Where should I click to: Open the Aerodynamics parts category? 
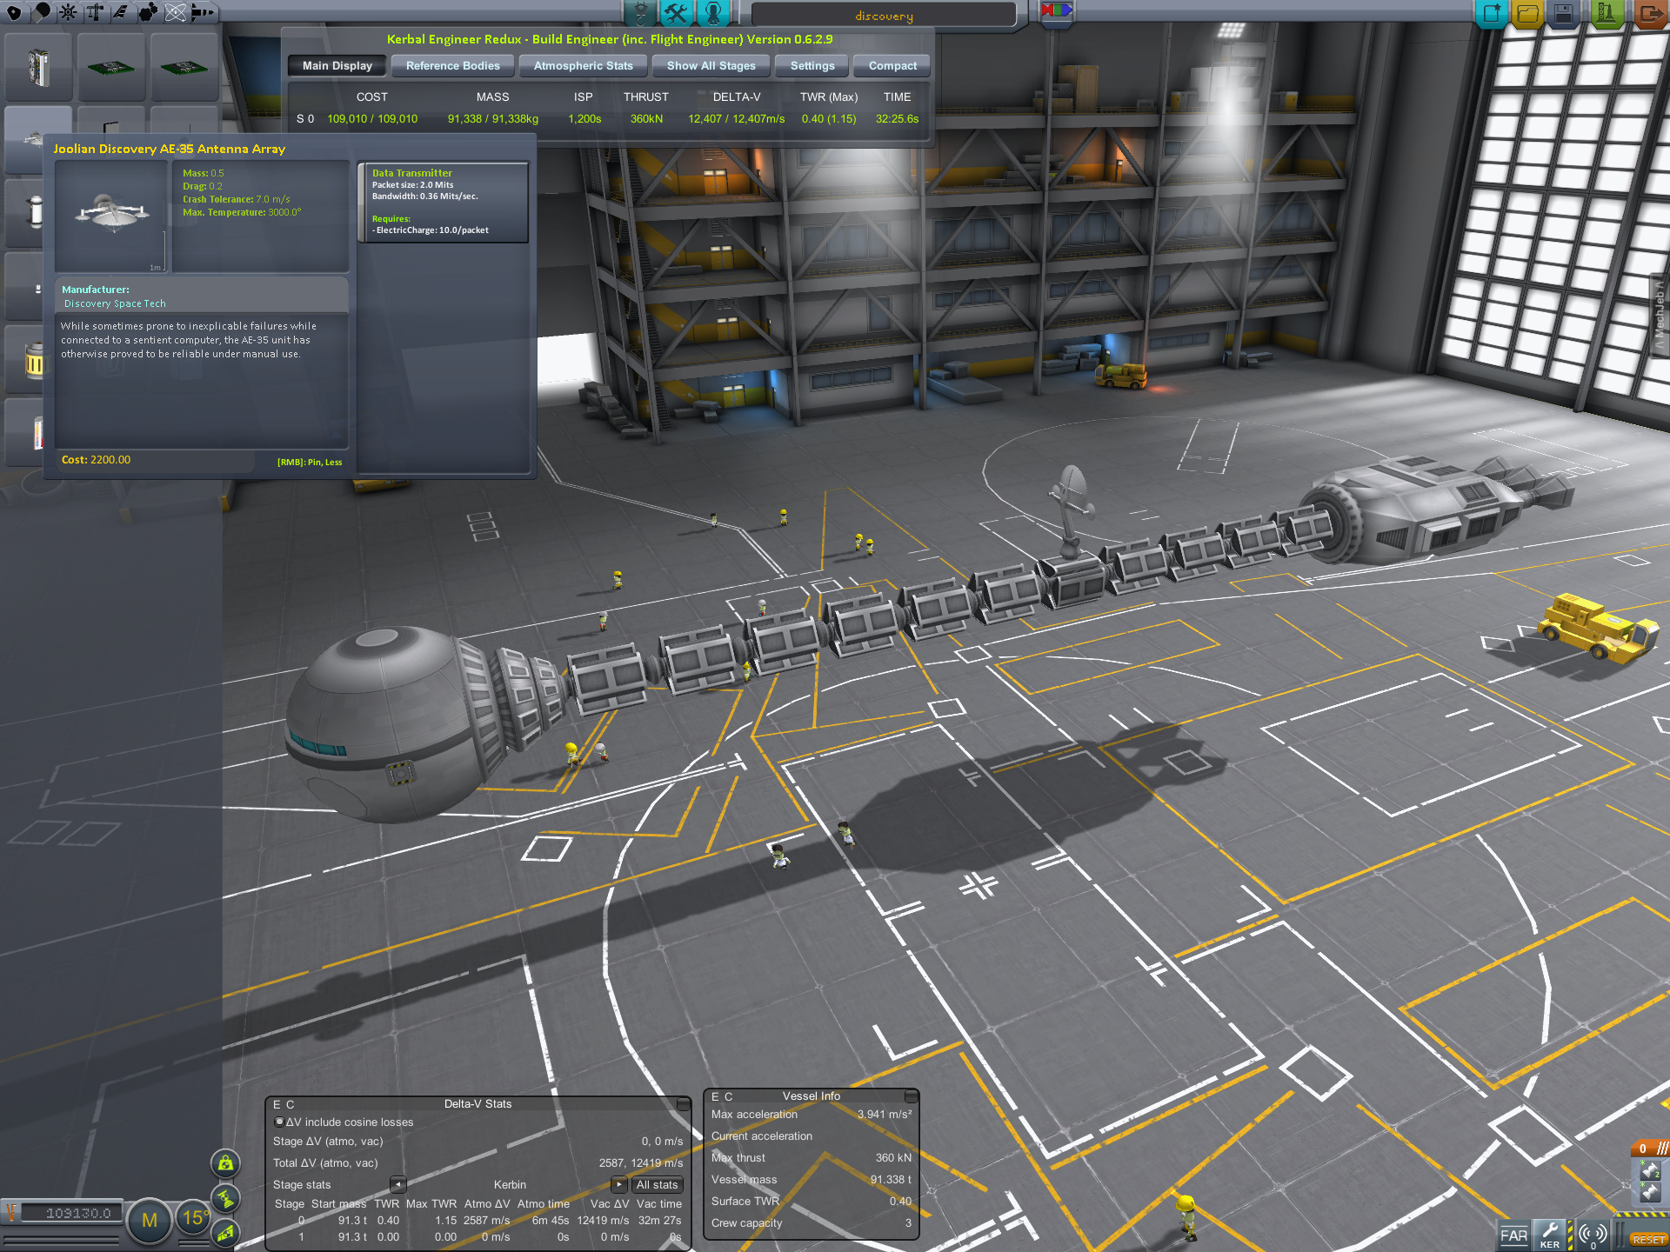[x=121, y=12]
